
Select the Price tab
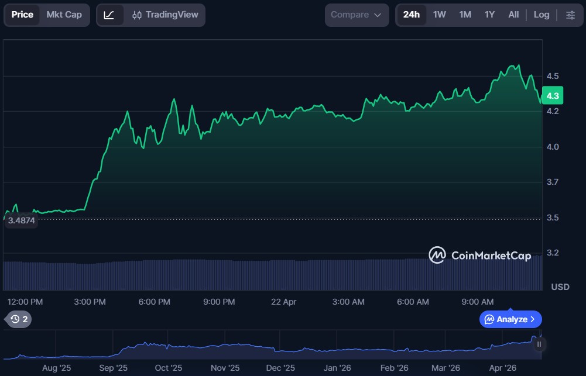click(x=22, y=15)
